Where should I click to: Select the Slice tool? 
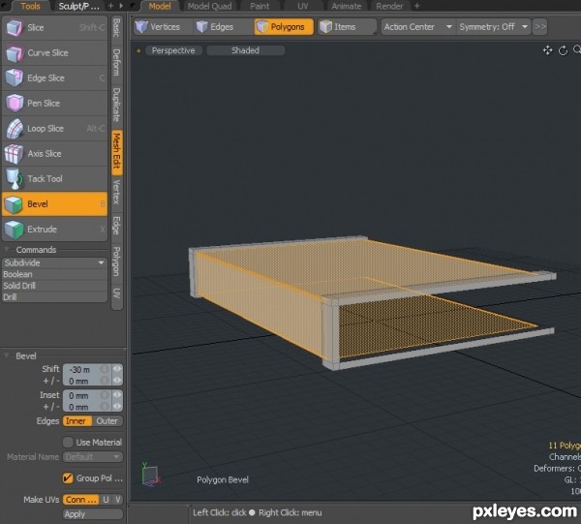54,28
